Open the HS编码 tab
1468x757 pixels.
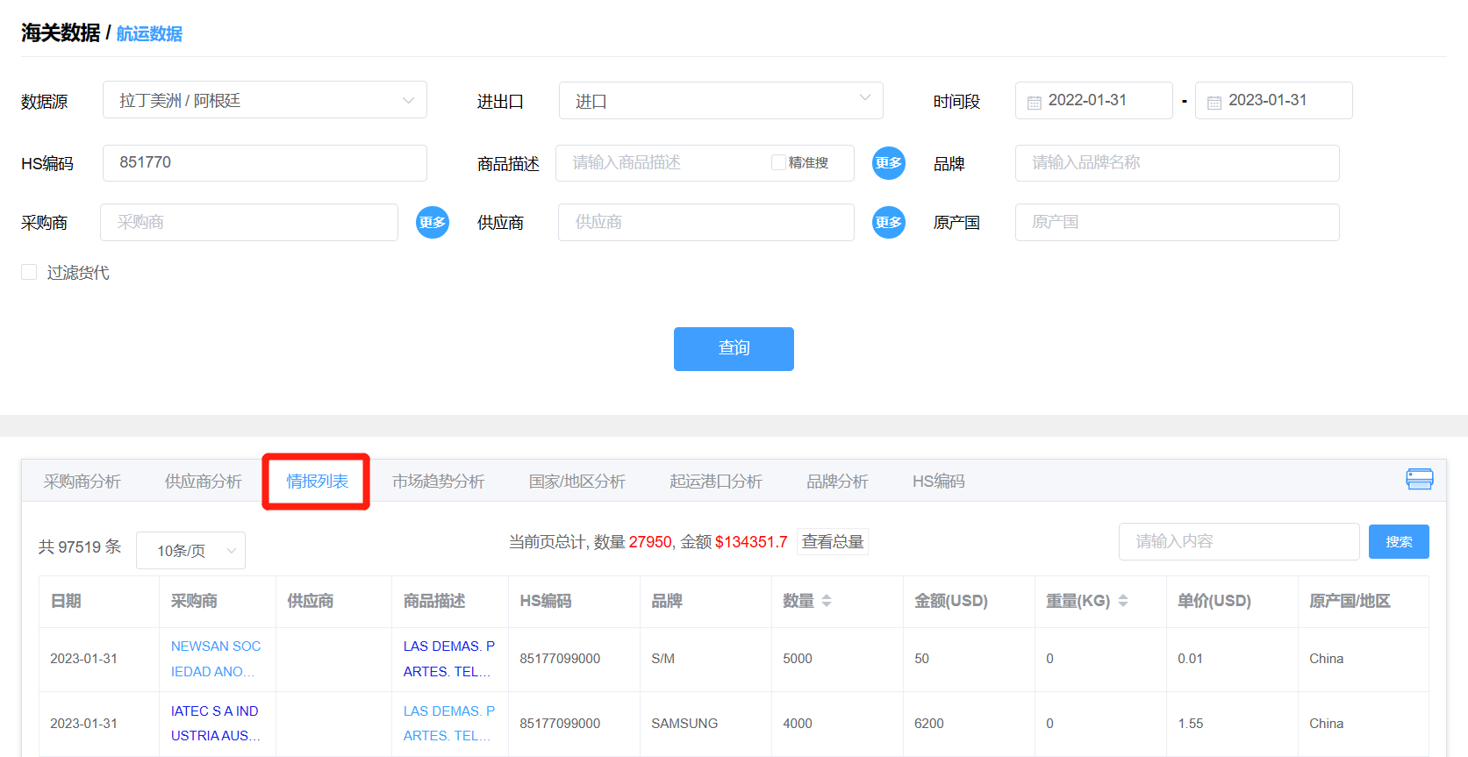click(938, 481)
